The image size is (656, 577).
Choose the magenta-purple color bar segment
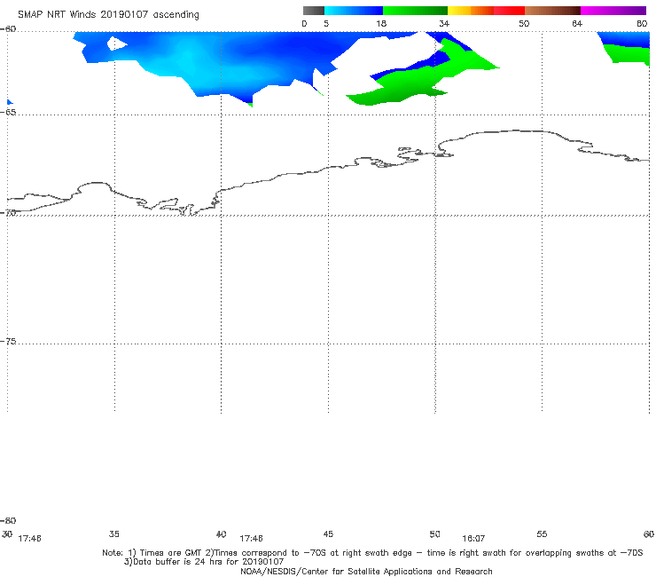tap(613, 11)
